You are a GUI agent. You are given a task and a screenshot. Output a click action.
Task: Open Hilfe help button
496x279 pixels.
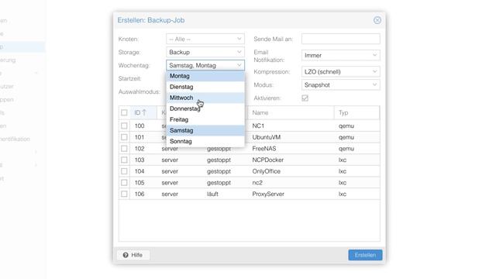pos(133,255)
